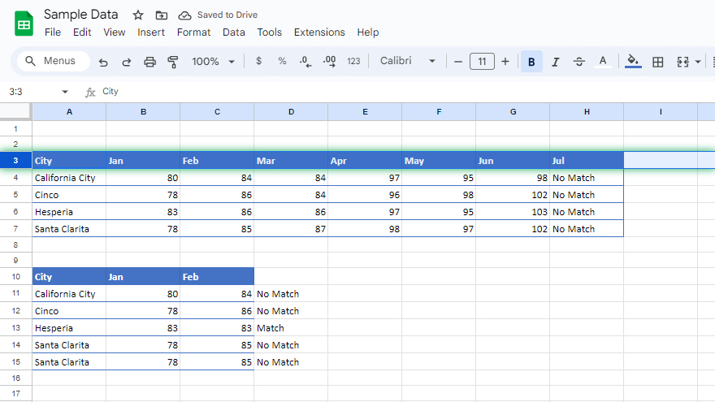Toggle bold formatting
The image size is (715, 402).
click(531, 62)
